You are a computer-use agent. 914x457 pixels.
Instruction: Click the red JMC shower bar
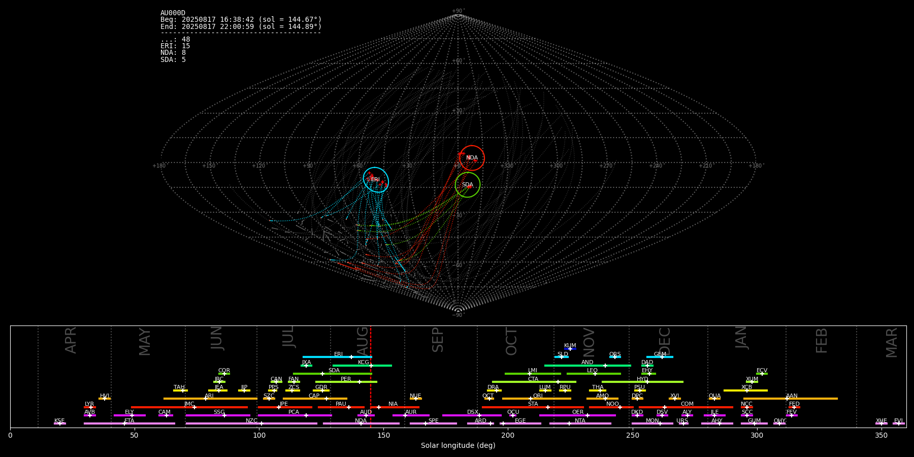tap(189, 407)
